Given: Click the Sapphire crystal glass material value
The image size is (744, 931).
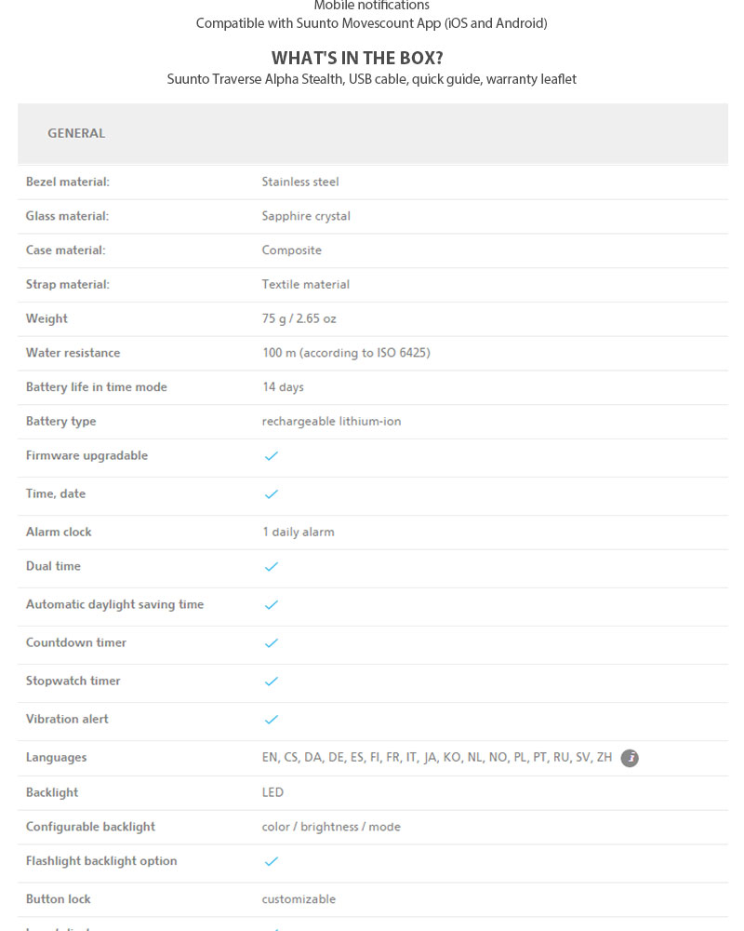Looking at the screenshot, I should pyautogui.click(x=306, y=216).
